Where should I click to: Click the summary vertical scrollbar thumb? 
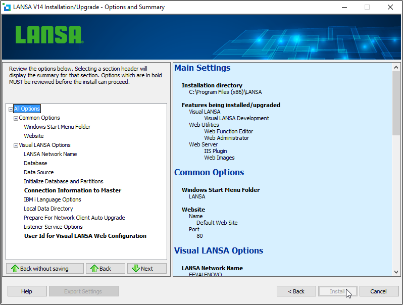tap(396, 103)
